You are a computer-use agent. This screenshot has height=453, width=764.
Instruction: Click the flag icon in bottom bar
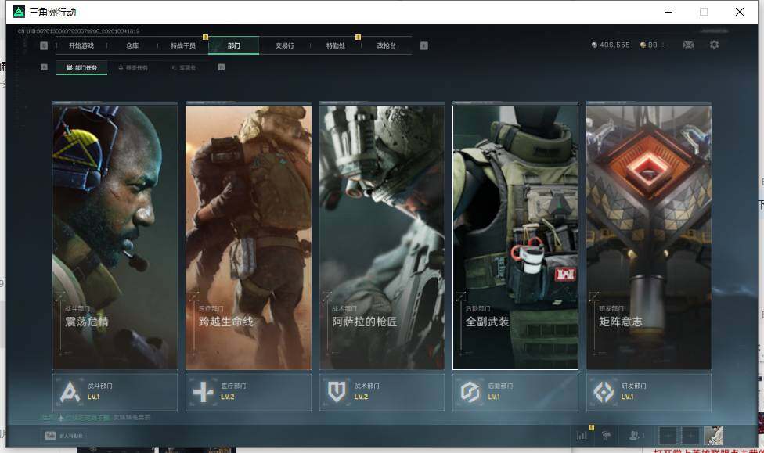607,436
